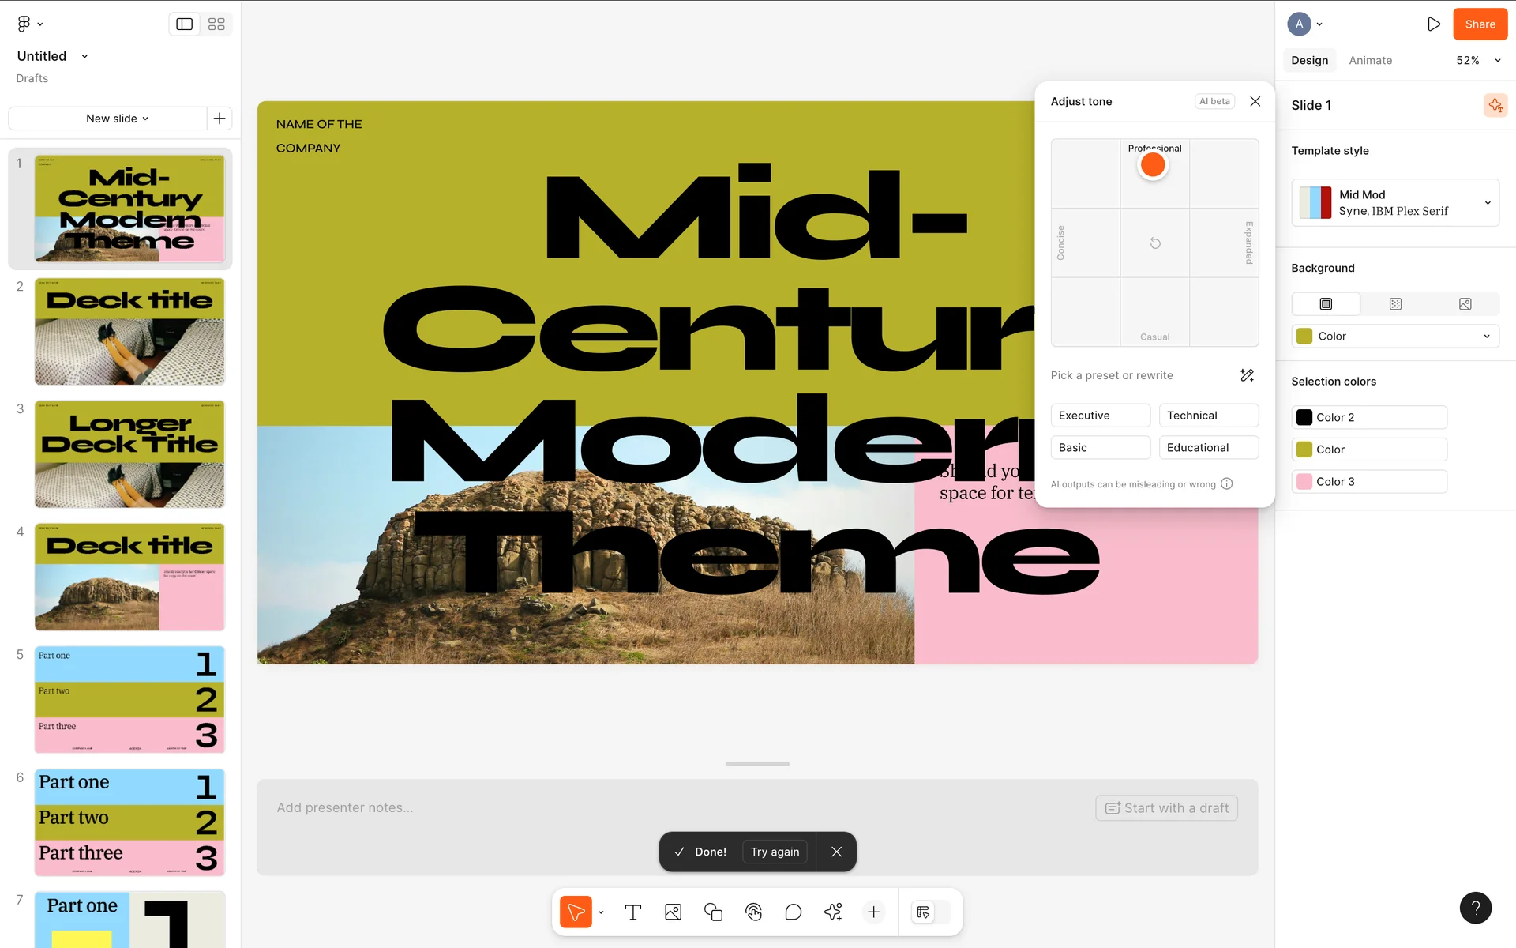Screen dimensions: 1516x948
Task: Click the pink Color 3 swatch
Action: pos(1304,482)
